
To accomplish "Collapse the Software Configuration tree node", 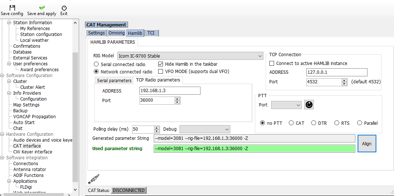I will point(2,76).
